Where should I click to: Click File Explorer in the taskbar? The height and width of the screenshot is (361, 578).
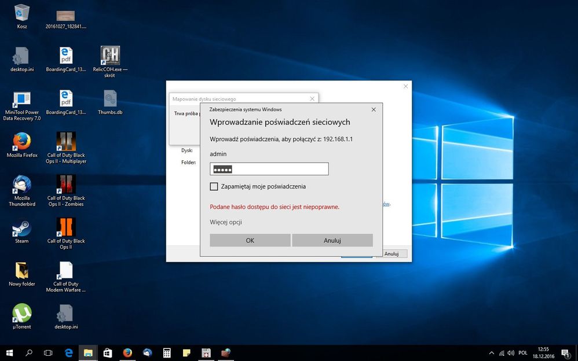[x=87, y=352]
